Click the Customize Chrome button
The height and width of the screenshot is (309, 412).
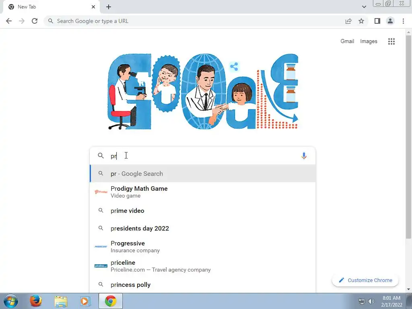[365, 280]
